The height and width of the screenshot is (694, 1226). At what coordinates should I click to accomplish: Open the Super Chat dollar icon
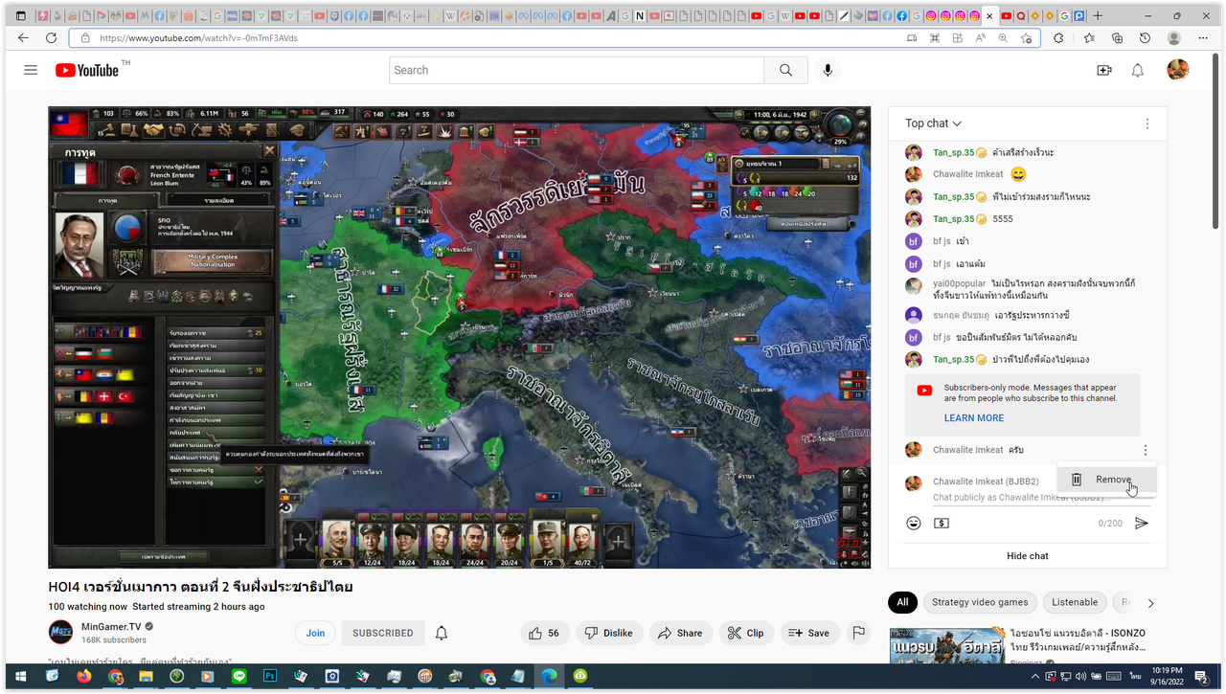pyautogui.click(x=942, y=524)
